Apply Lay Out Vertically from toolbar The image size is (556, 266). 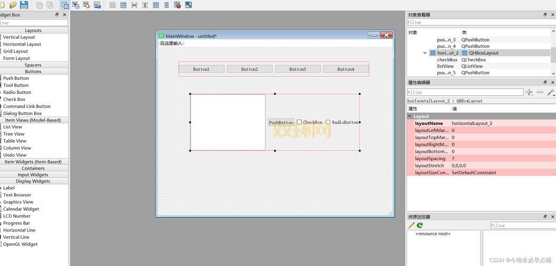coord(123,5)
